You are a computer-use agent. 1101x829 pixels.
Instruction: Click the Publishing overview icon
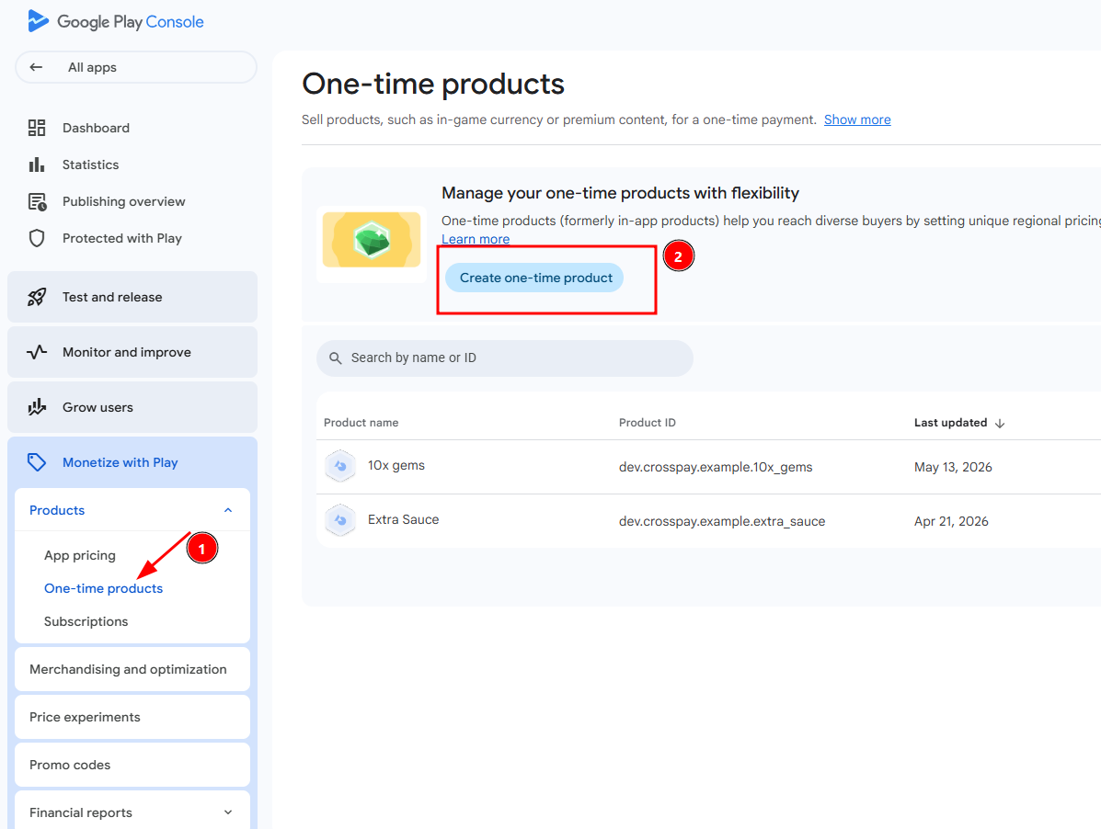pyautogui.click(x=37, y=202)
